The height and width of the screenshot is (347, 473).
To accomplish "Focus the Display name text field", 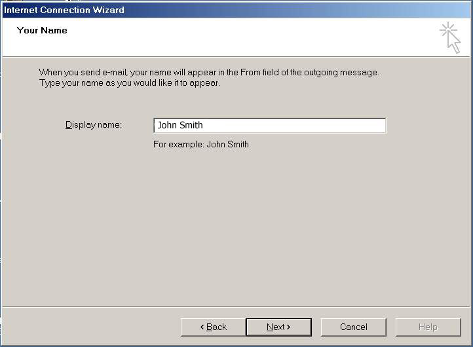I will pyautogui.click(x=269, y=125).
